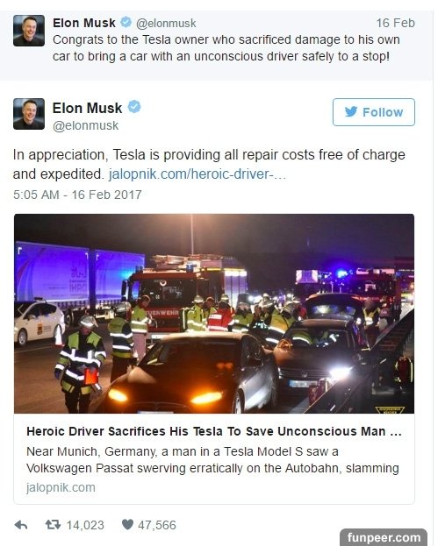Open the @elonmusk handle in the top tweet

[166, 24]
